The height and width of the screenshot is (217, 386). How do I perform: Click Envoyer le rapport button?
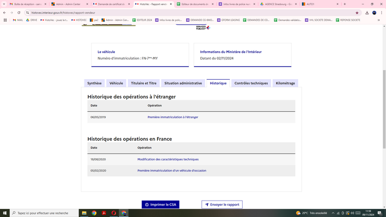click(x=222, y=204)
